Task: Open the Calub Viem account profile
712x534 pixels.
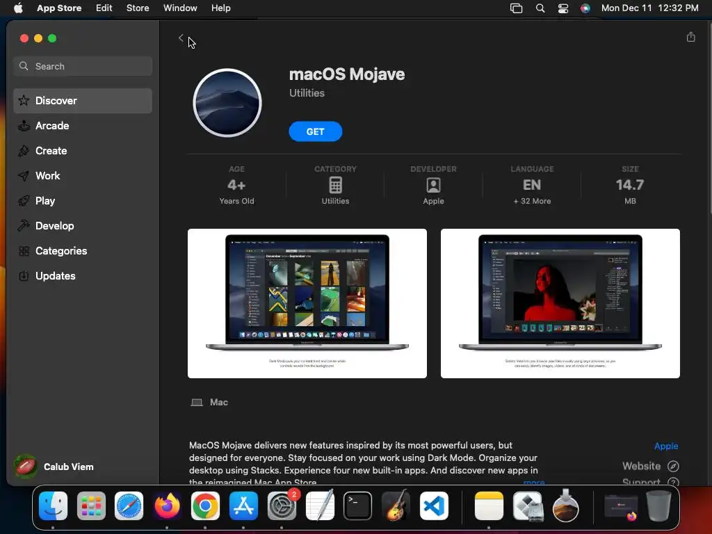Action: [x=54, y=467]
